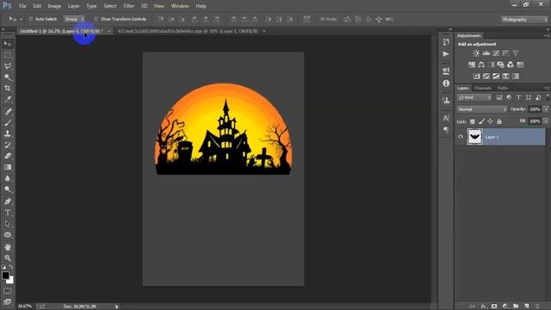Select the Clone Stamp tool
This screenshot has width=551, height=310.
(x=8, y=133)
